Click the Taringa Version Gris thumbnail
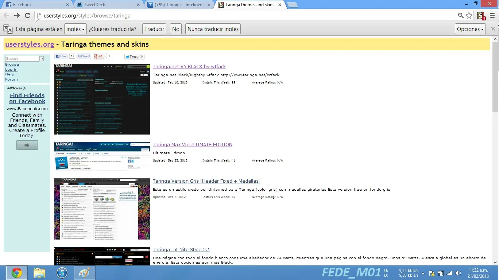Viewport: 499px width, 280px height. tap(102, 209)
